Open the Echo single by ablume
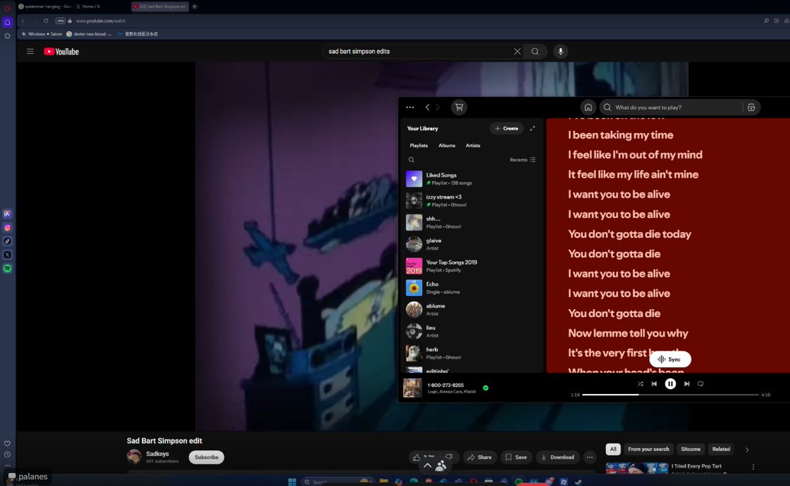The height and width of the screenshot is (486, 790). tap(472, 287)
